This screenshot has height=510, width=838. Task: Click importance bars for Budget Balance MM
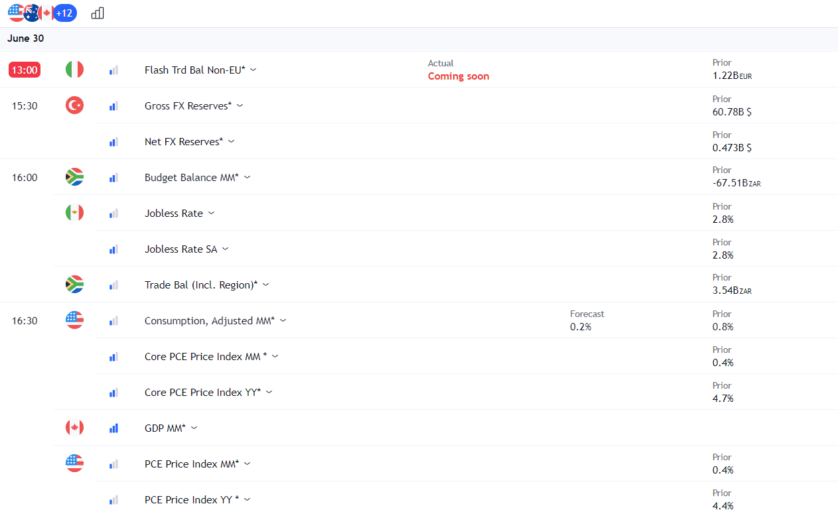[113, 177]
